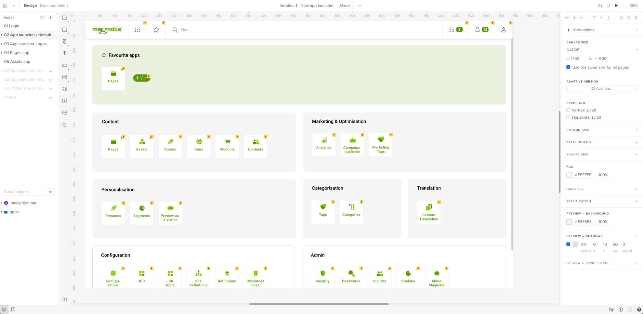Screen dimensions: 643x314
Task: Uncheck 'Use the same size for all pages'
Action: (568, 67)
